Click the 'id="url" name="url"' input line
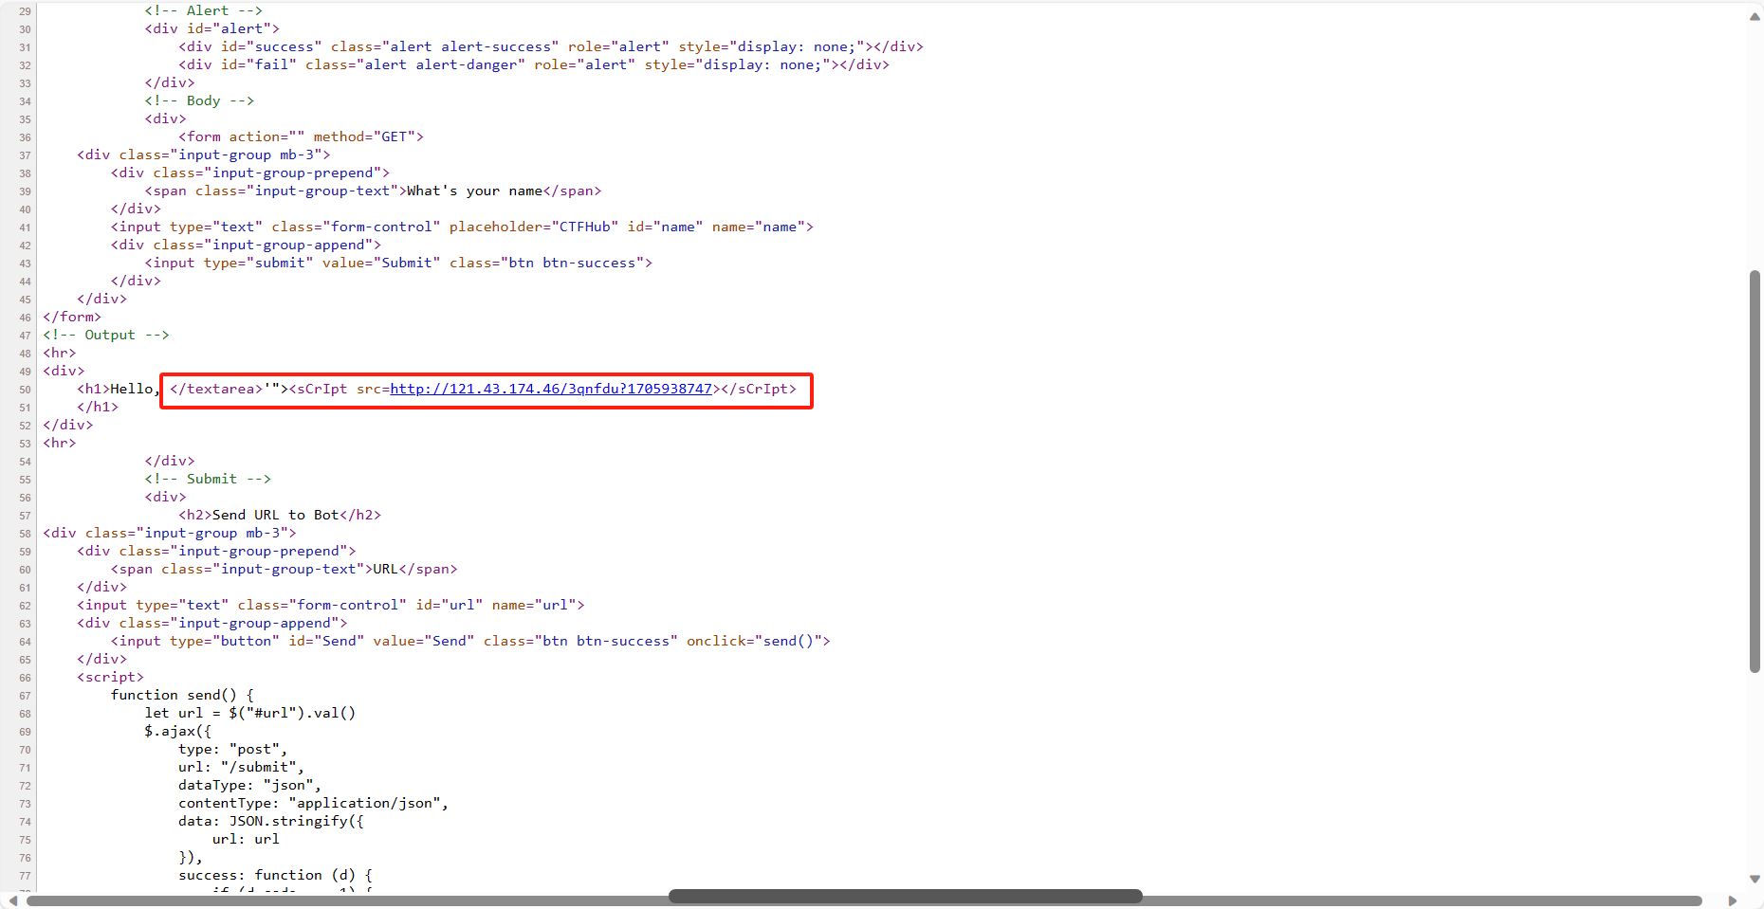Image resolution: width=1764 pixels, height=909 pixels. [331, 605]
